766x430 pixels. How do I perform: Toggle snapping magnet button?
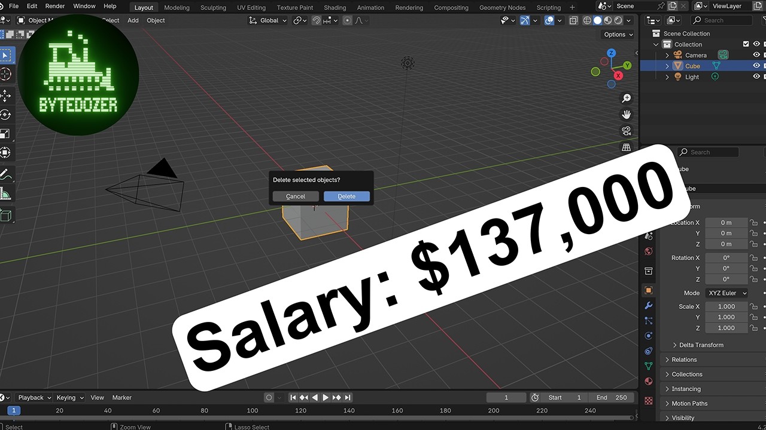click(x=315, y=20)
